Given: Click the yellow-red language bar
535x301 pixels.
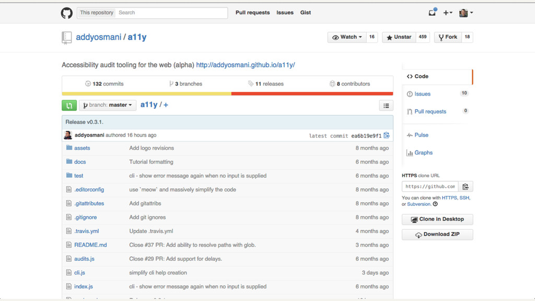Looking at the screenshot, I should click(x=227, y=94).
